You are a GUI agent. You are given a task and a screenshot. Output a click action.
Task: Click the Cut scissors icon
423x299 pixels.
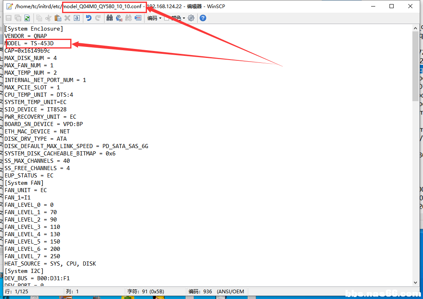tap(49, 18)
